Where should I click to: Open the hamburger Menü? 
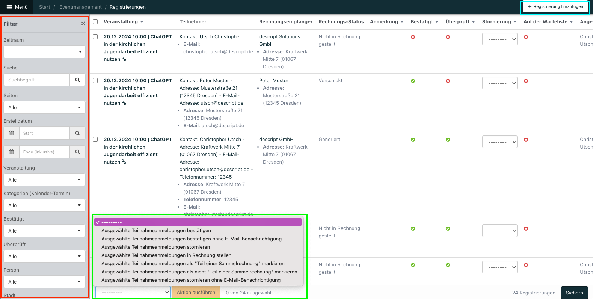tap(17, 7)
